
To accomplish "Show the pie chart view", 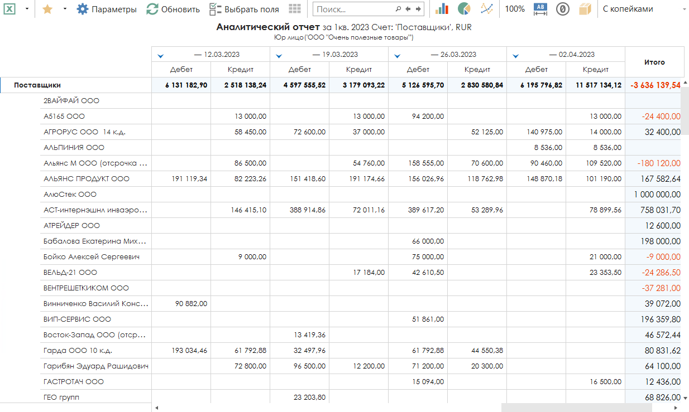I will point(464,9).
